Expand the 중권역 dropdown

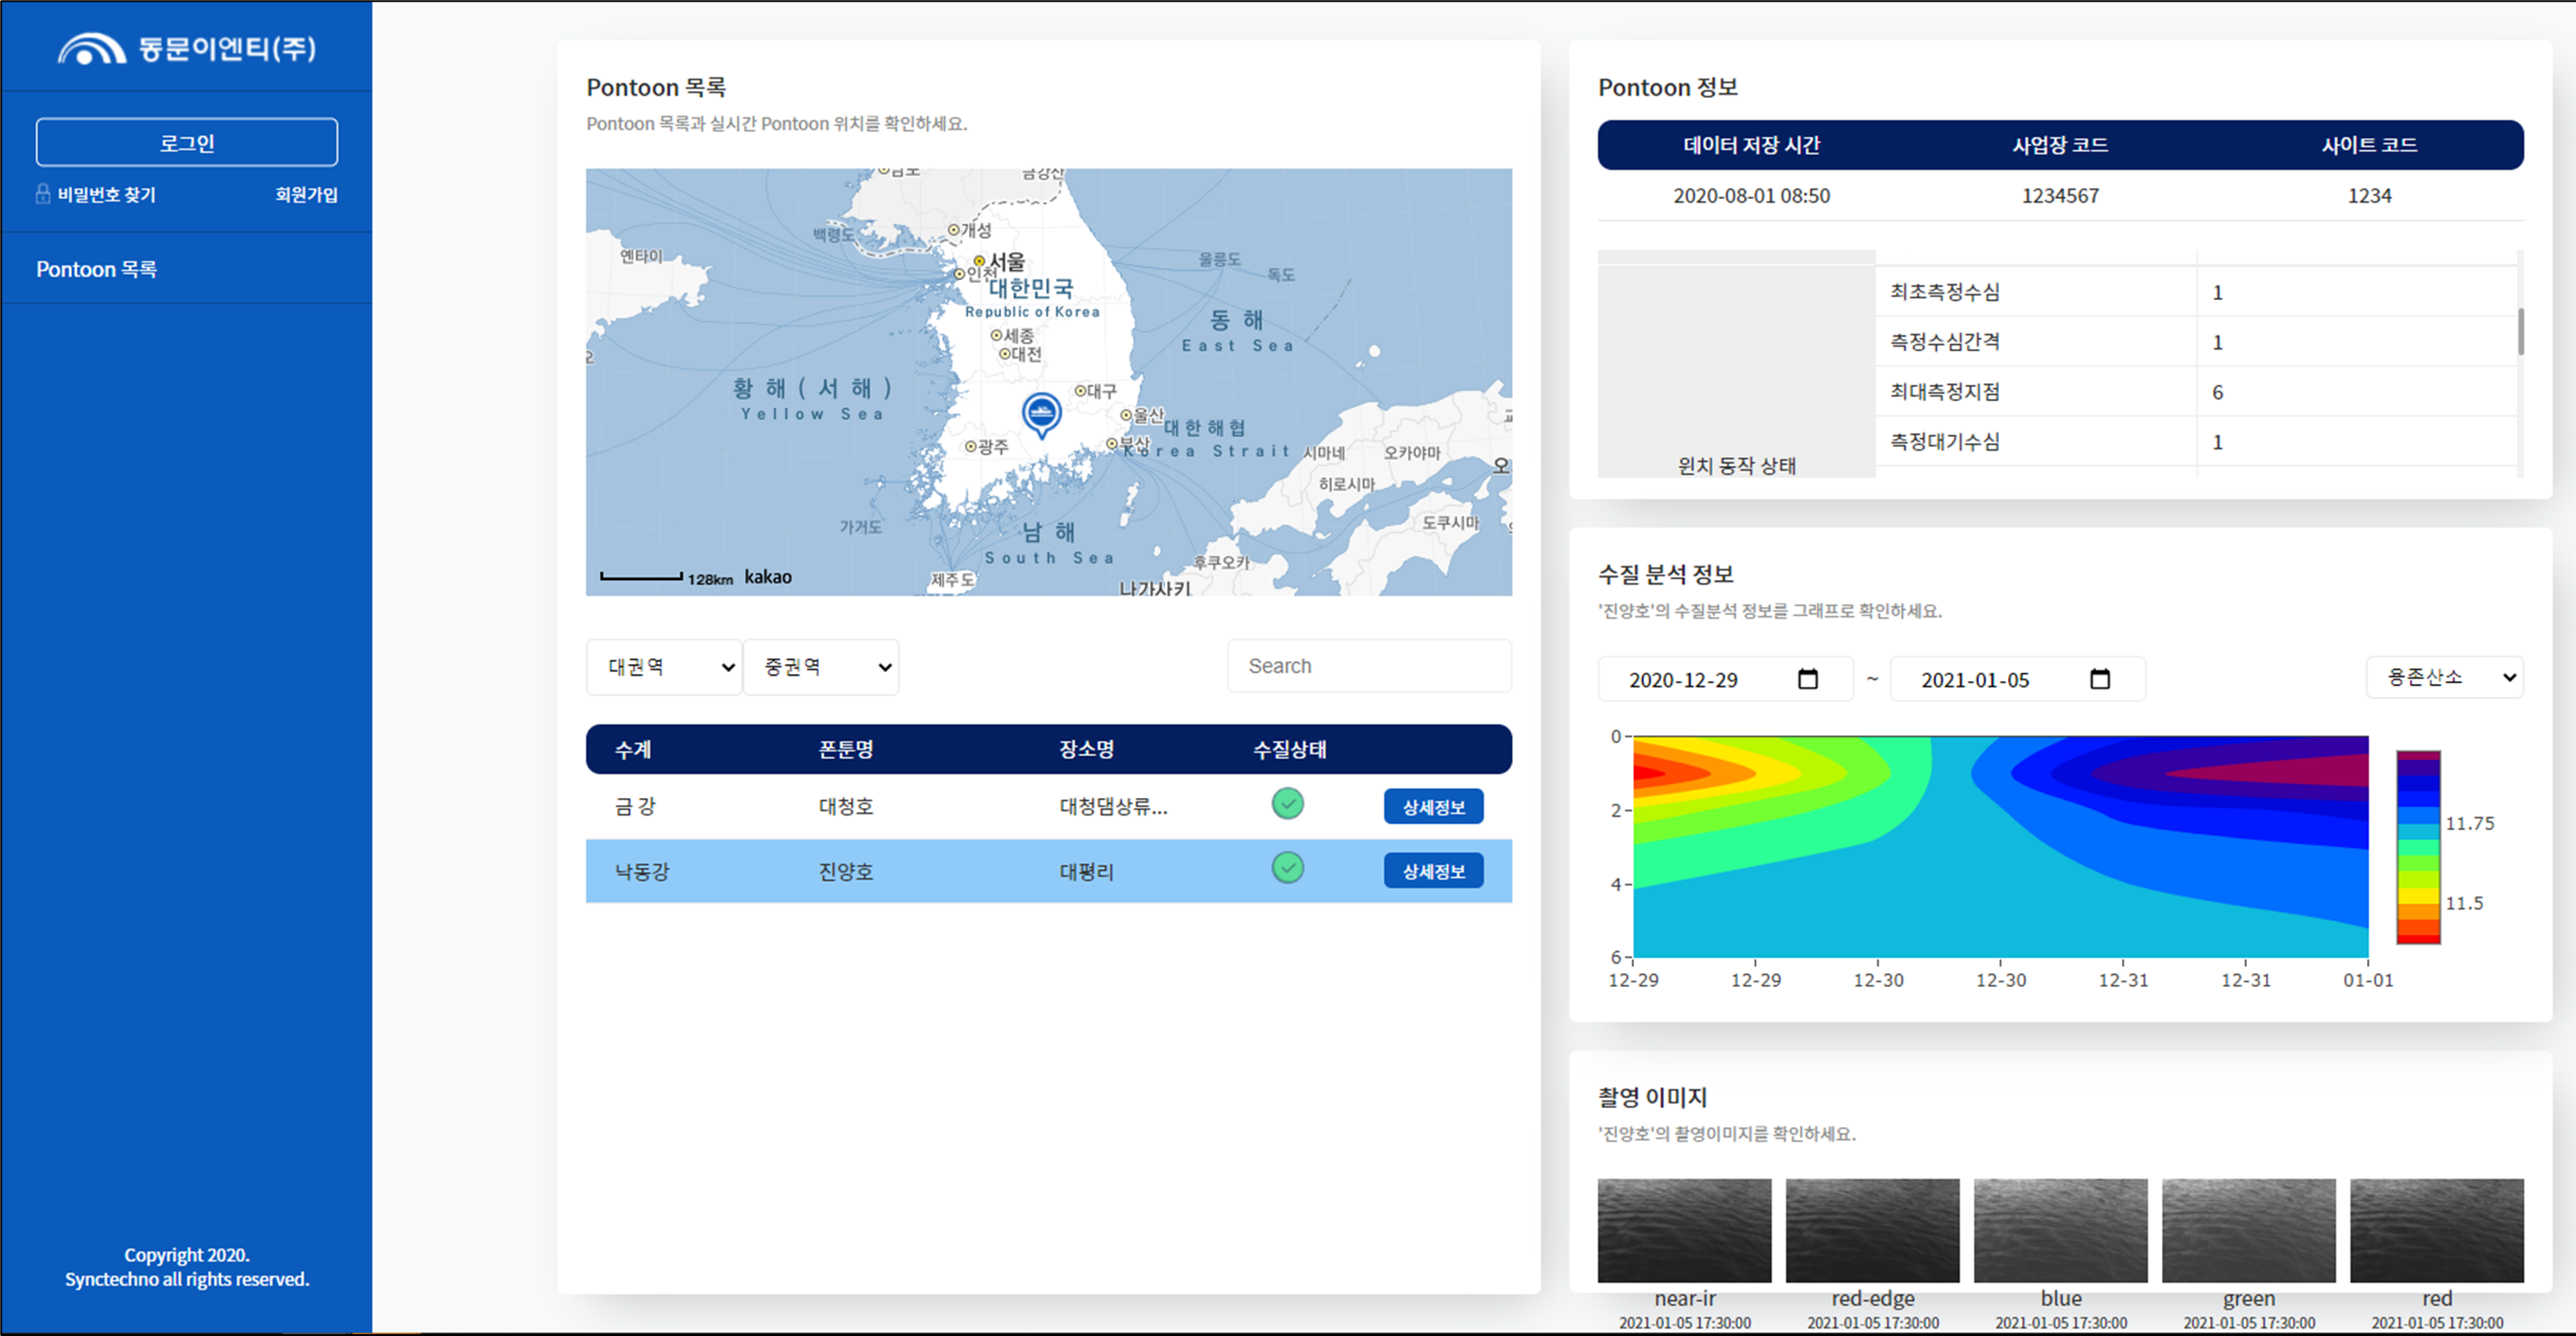tap(821, 667)
